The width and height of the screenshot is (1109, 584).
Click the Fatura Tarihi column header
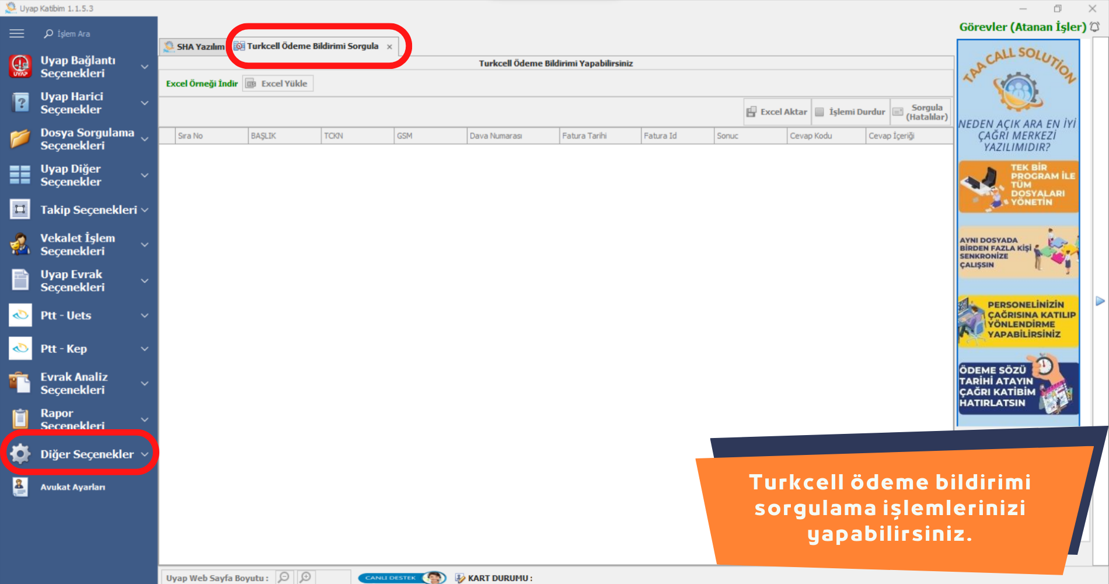(x=600, y=135)
